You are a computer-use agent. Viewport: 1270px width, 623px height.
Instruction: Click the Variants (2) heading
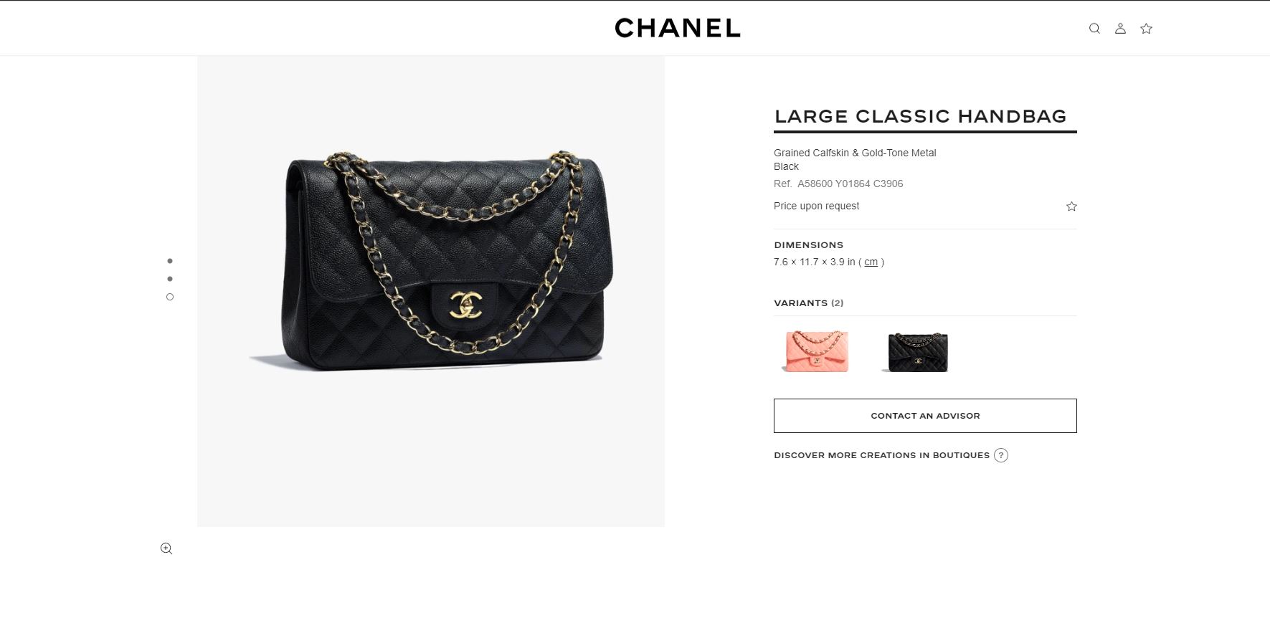tap(809, 303)
